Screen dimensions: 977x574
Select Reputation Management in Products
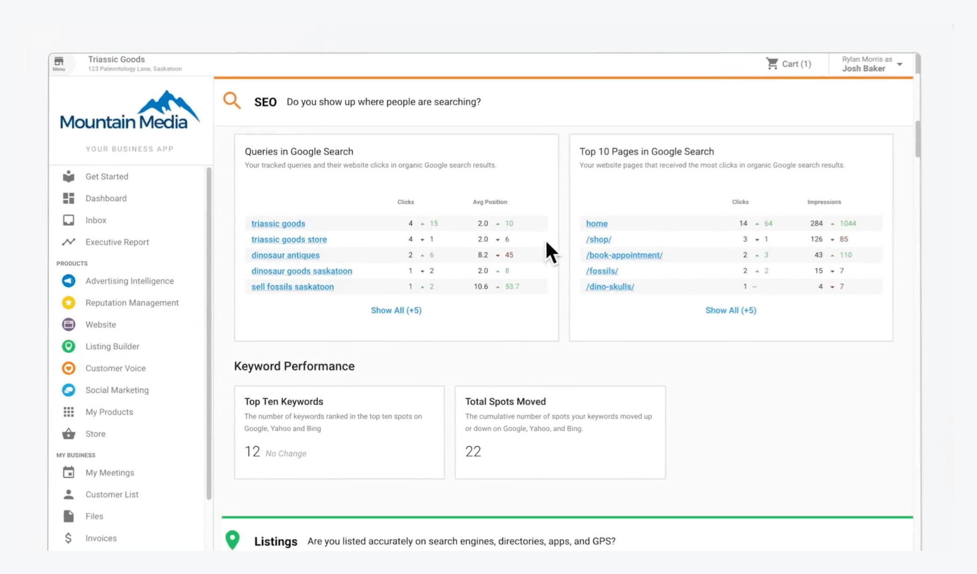click(132, 303)
